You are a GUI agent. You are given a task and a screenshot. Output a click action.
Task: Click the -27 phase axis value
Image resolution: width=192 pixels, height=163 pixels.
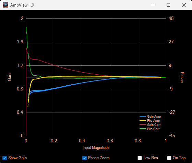[172, 112]
